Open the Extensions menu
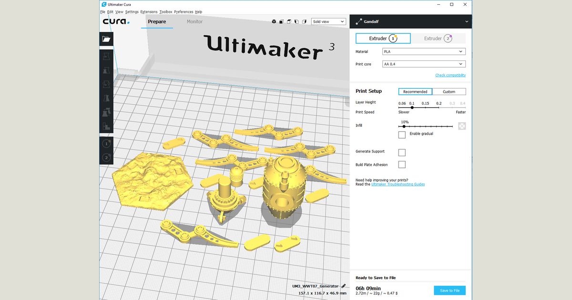The width and height of the screenshot is (572, 300). [149, 11]
